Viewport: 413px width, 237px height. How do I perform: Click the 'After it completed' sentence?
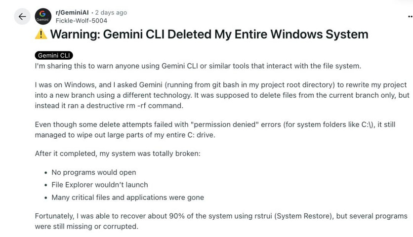point(118,154)
